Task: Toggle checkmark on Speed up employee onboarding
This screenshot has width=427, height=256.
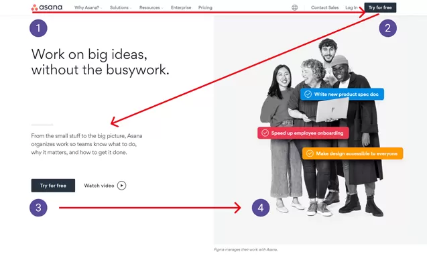Action: (265, 133)
